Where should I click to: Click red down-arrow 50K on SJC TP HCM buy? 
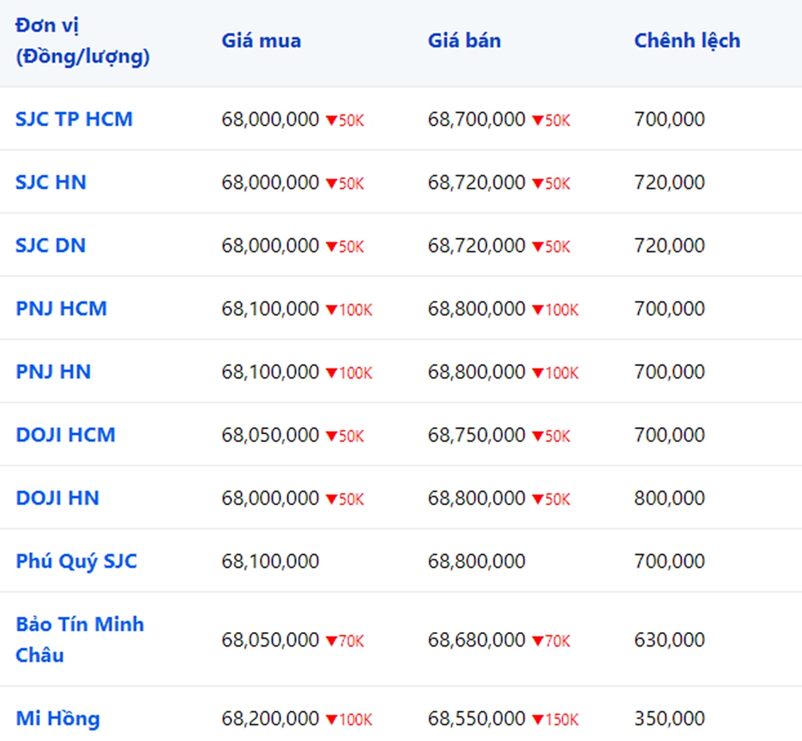point(345,120)
